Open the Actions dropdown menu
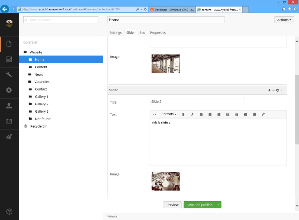This screenshot has width=299, height=220. click(284, 20)
